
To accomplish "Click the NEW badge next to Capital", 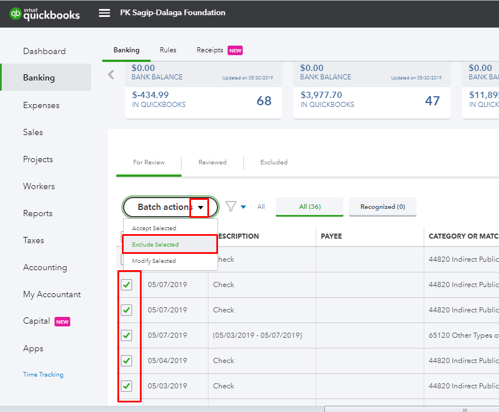I will pos(62,322).
